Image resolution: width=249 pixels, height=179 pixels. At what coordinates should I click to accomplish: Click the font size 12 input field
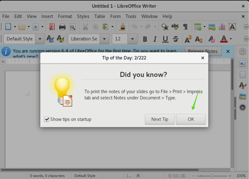point(120,39)
